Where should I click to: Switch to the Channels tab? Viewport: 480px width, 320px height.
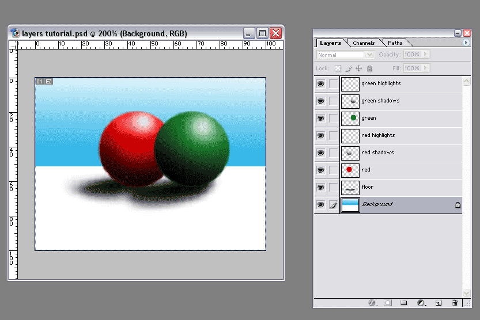tap(364, 43)
